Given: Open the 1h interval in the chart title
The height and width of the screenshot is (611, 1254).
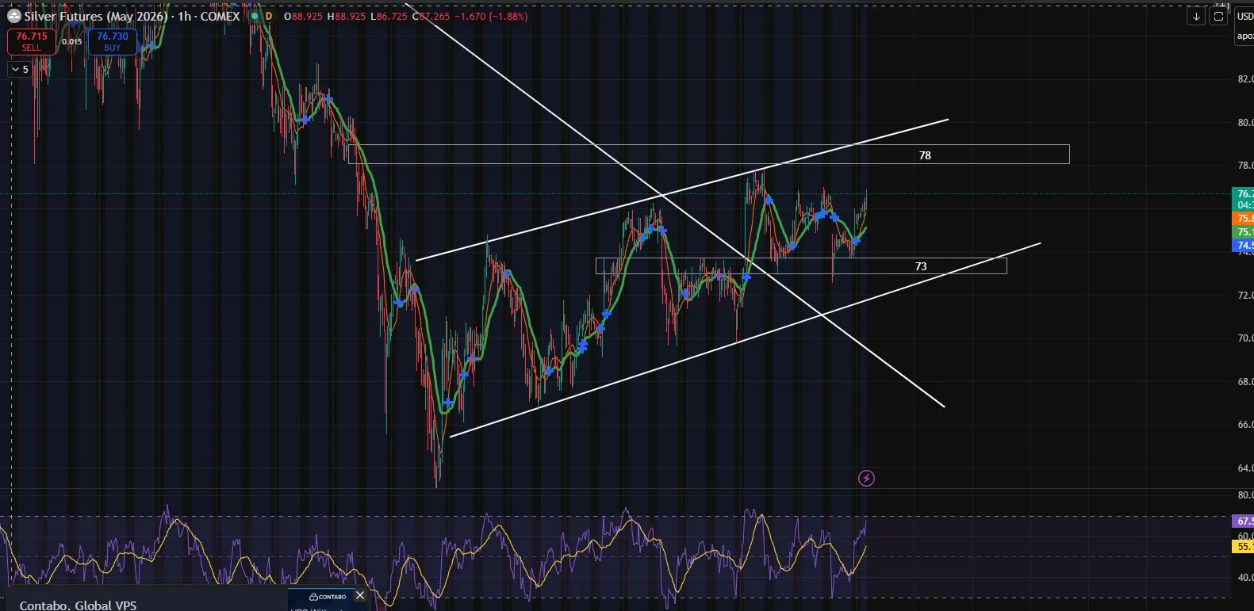Looking at the screenshot, I should tap(184, 16).
